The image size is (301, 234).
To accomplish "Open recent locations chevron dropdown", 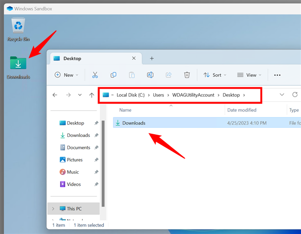I will point(80,95).
